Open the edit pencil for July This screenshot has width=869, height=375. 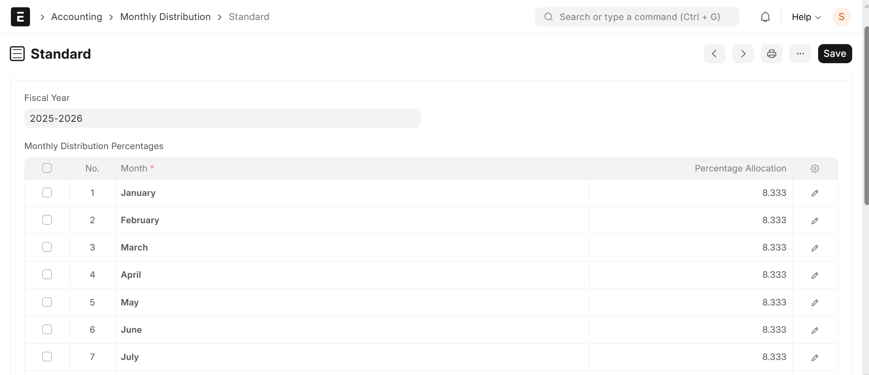[815, 358]
